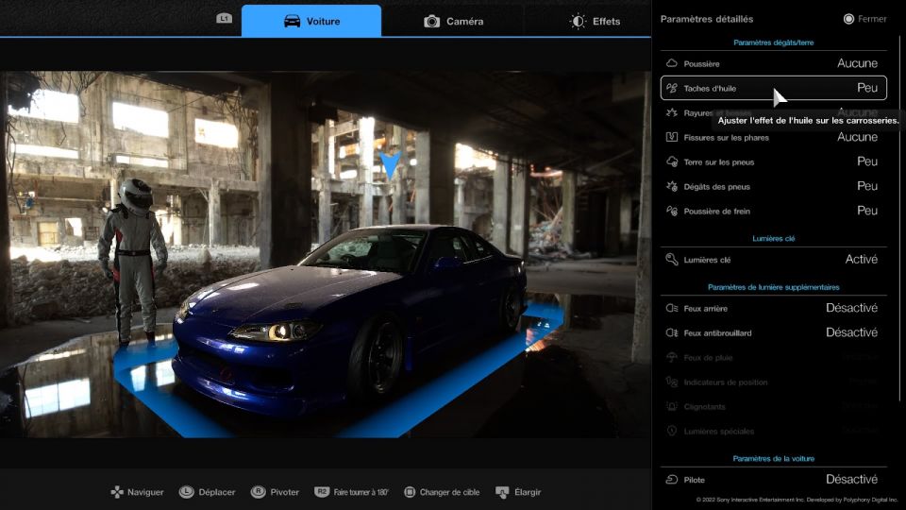Click the Feux de pluie icon
906x510 pixels.
click(x=671, y=357)
